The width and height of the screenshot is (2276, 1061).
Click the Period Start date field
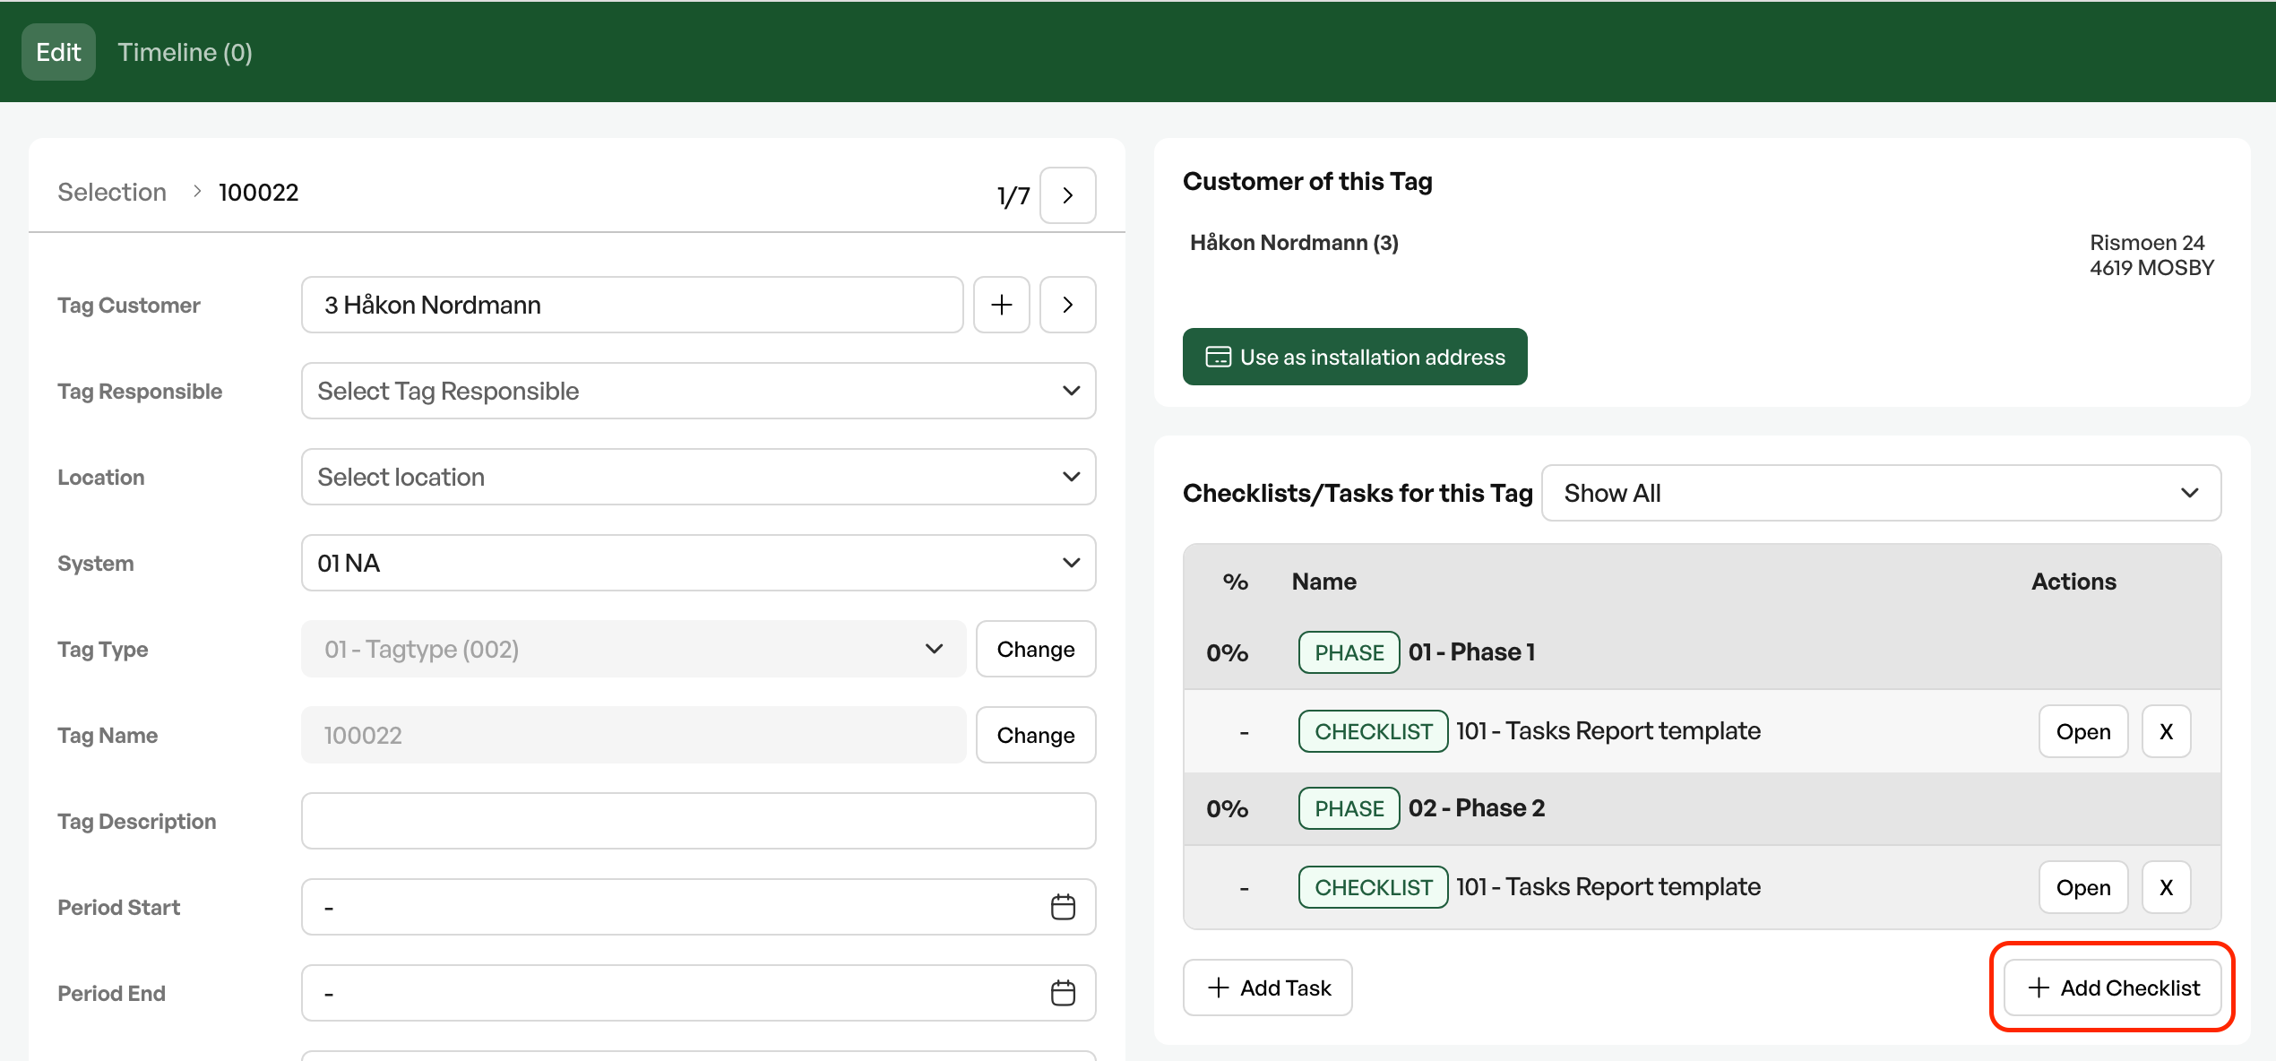click(699, 907)
